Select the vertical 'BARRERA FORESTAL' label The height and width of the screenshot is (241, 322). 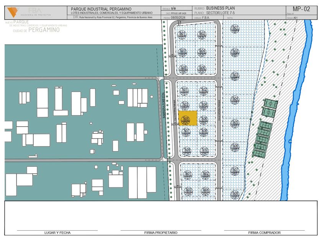click(164, 105)
